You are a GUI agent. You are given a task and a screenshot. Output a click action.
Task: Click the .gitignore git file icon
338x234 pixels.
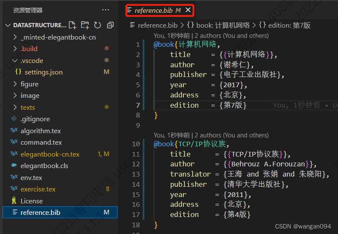pyautogui.click(x=14, y=118)
